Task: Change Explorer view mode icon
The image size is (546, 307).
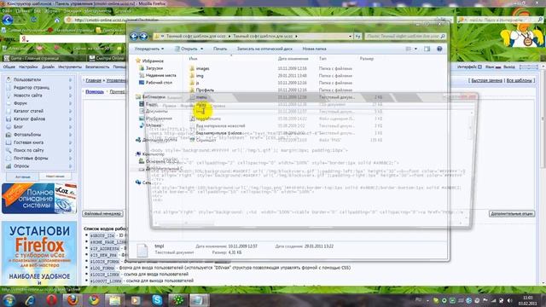Action: coord(409,49)
